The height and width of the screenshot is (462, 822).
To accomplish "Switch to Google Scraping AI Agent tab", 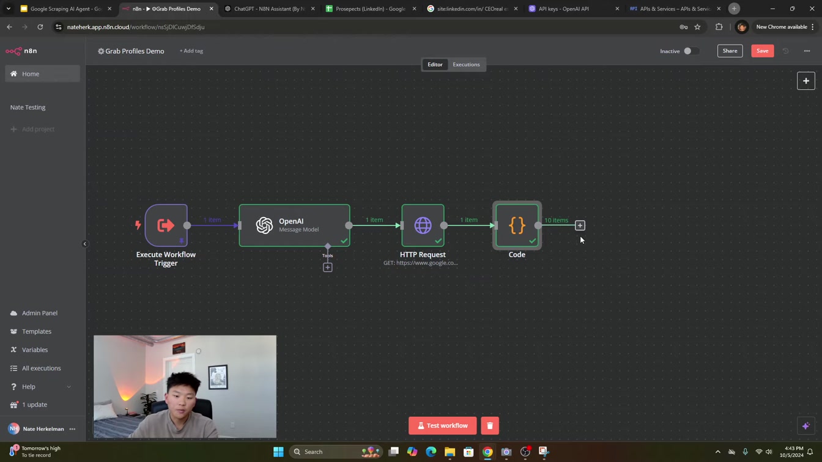I will (x=65, y=9).
